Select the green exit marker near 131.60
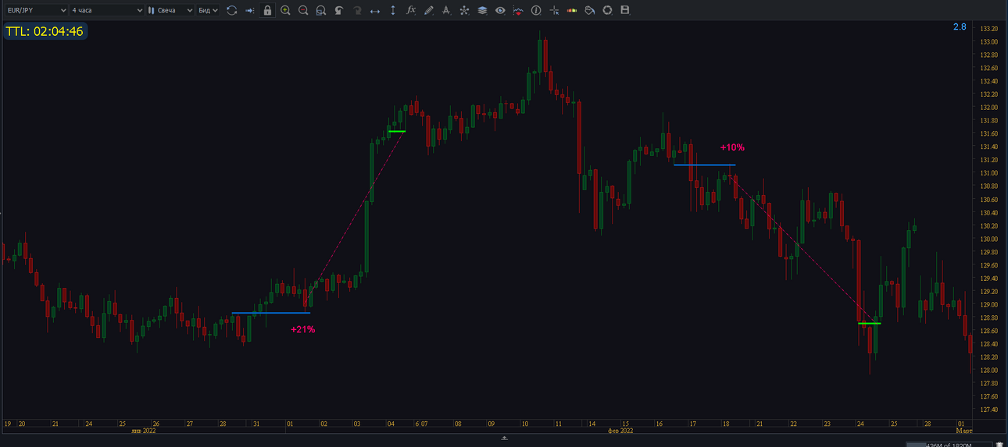 [x=397, y=131]
